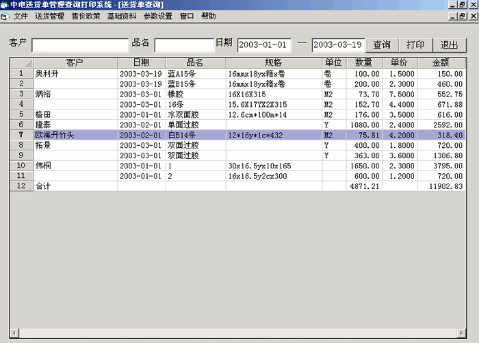This screenshot has height=343, width=479.
Task: Click the horizontal scrollbar track
Action: pyautogui.click(x=237, y=333)
